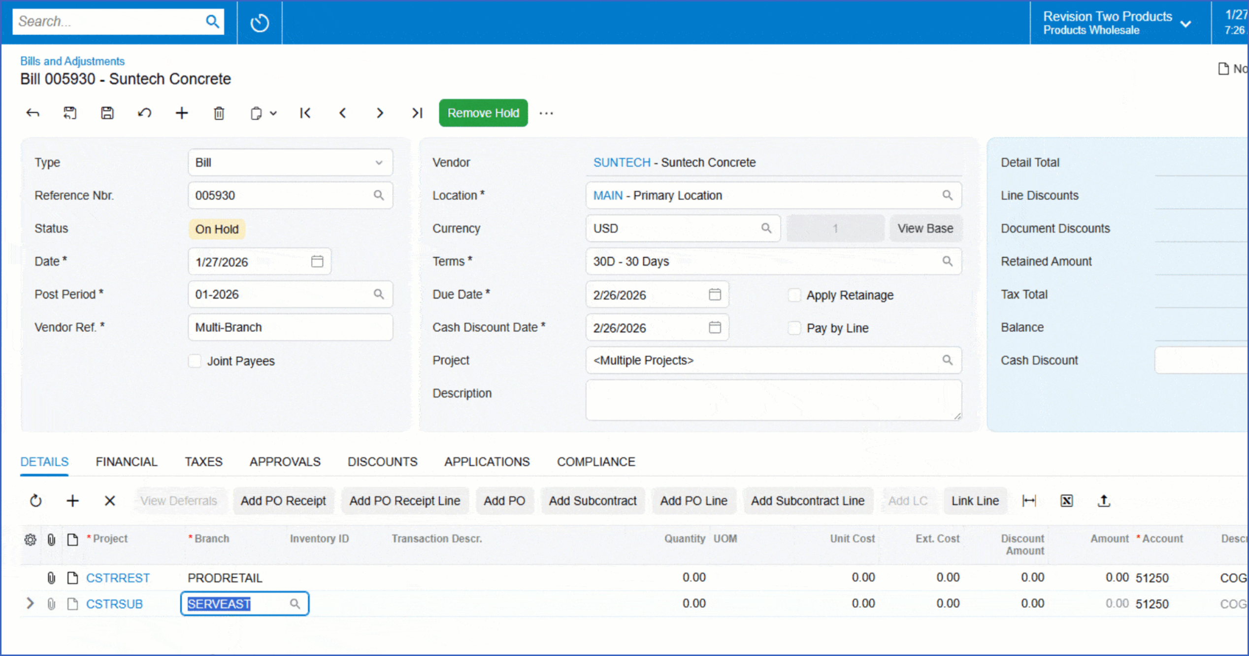Viewport: 1249px width, 656px height.
Task: Add a new record with the toolbar plus icon
Action: pyautogui.click(x=182, y=113)
